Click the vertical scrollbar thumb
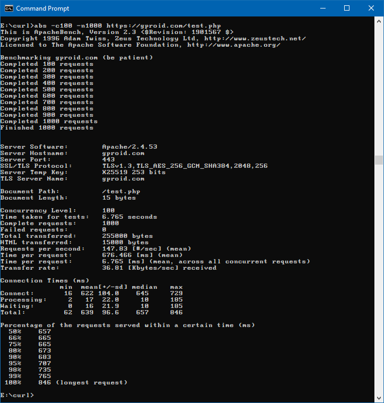 pos(379,160)
